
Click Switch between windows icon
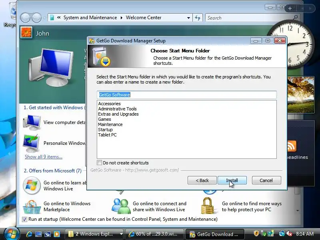click(48, 234)
